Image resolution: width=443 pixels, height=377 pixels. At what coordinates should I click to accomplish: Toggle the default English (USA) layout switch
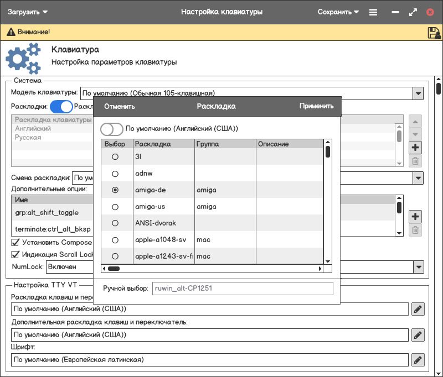tap(111, 129)
